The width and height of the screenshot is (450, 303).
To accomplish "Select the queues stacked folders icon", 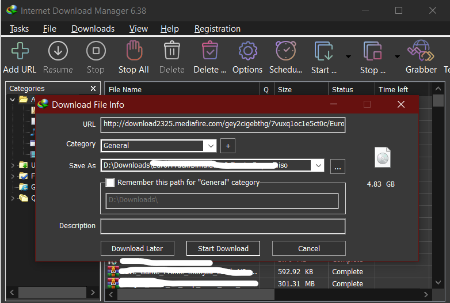I will [23, 198].
